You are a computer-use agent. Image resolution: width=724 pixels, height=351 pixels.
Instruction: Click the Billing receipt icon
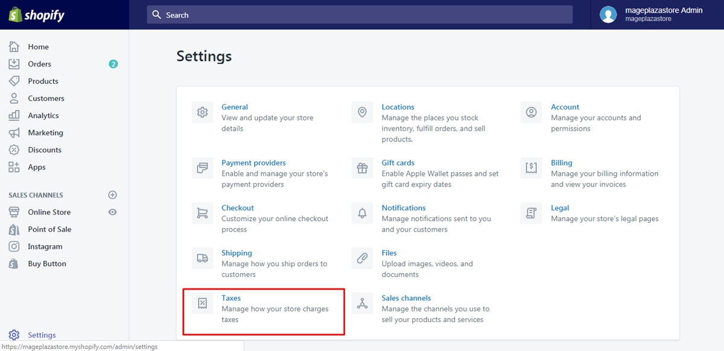pyautogui.click(x=531, y=167)
